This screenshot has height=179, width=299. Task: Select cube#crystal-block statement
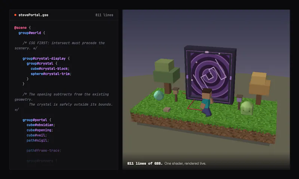click(50, 68)
